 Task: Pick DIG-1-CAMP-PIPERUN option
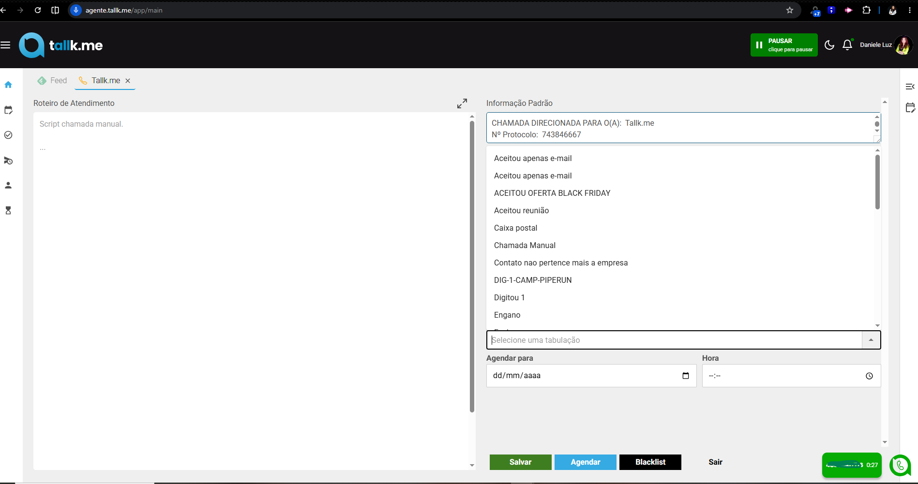[533, 280]
